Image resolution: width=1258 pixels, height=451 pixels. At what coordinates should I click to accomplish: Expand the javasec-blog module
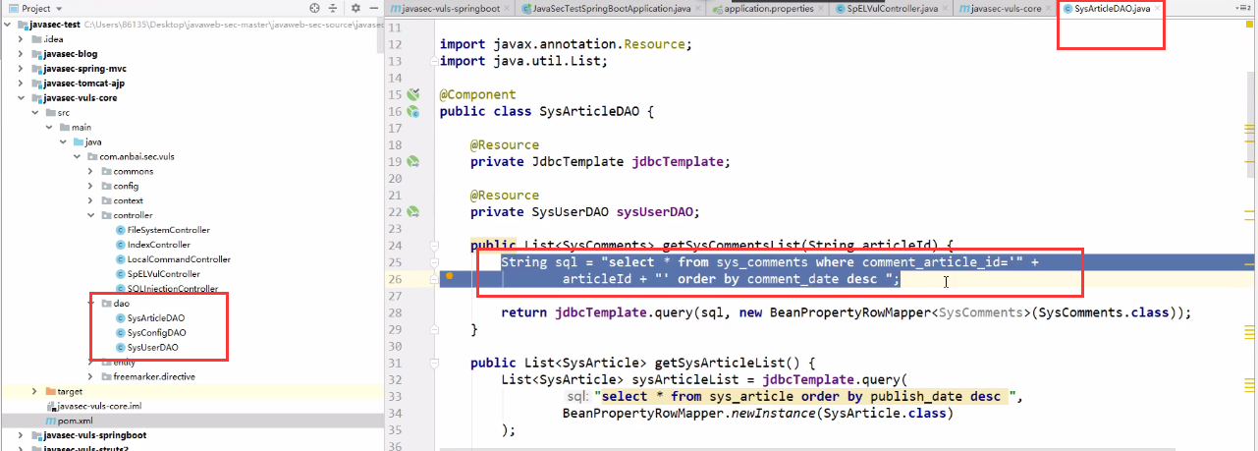click(23, 53)
